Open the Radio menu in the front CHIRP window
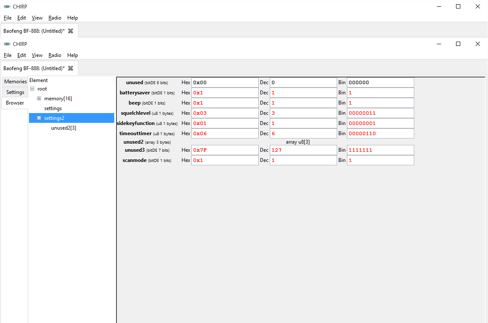The height and width of the screenshot is (323, 488). coord(55,55)
